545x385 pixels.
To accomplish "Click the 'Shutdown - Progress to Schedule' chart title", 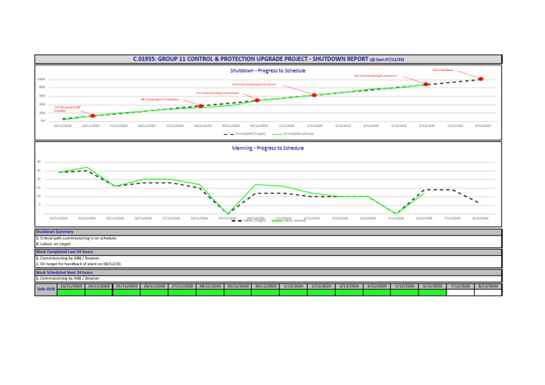I will pos(268,70).
